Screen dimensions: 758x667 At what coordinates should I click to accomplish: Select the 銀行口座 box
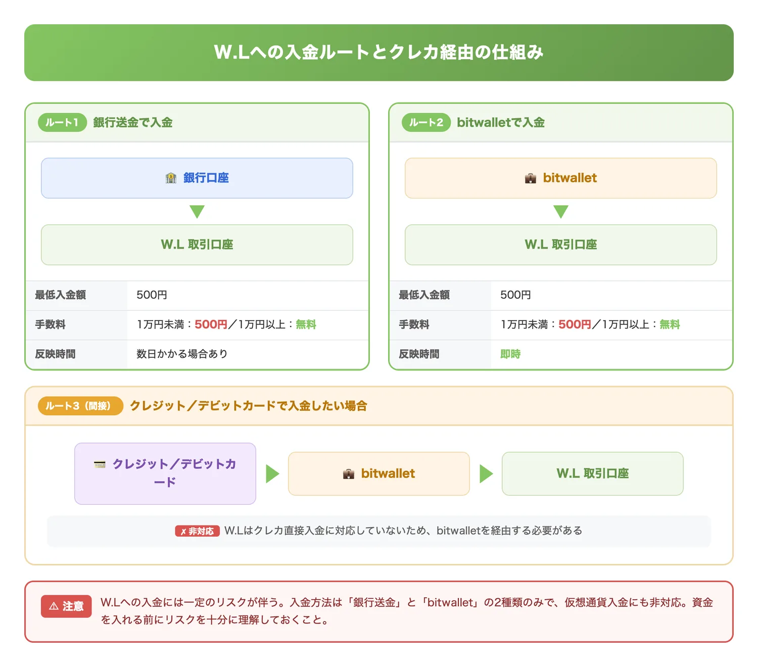click(x=197, y=178)
